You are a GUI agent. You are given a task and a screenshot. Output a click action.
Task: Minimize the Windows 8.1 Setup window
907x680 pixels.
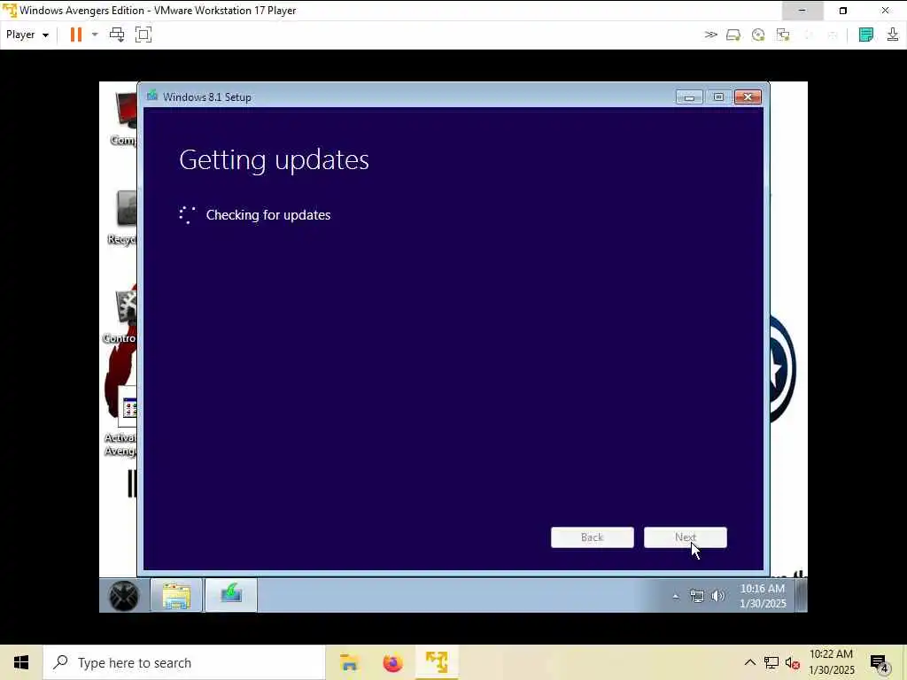pyautogui.click(x=689, y=97)
